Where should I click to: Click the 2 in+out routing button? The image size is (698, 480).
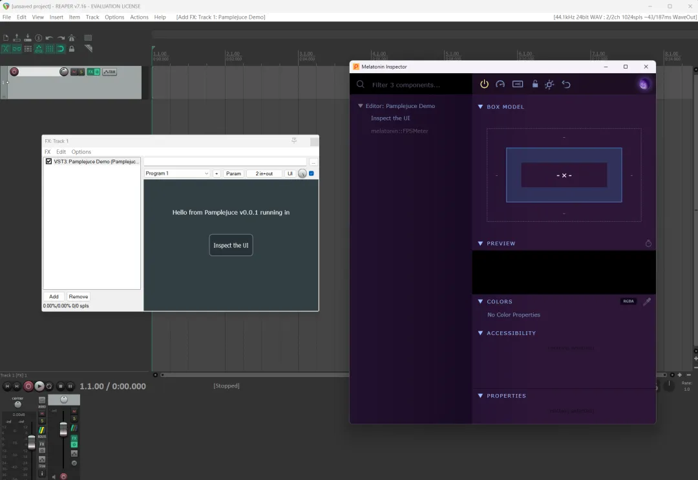pos(264,173)
